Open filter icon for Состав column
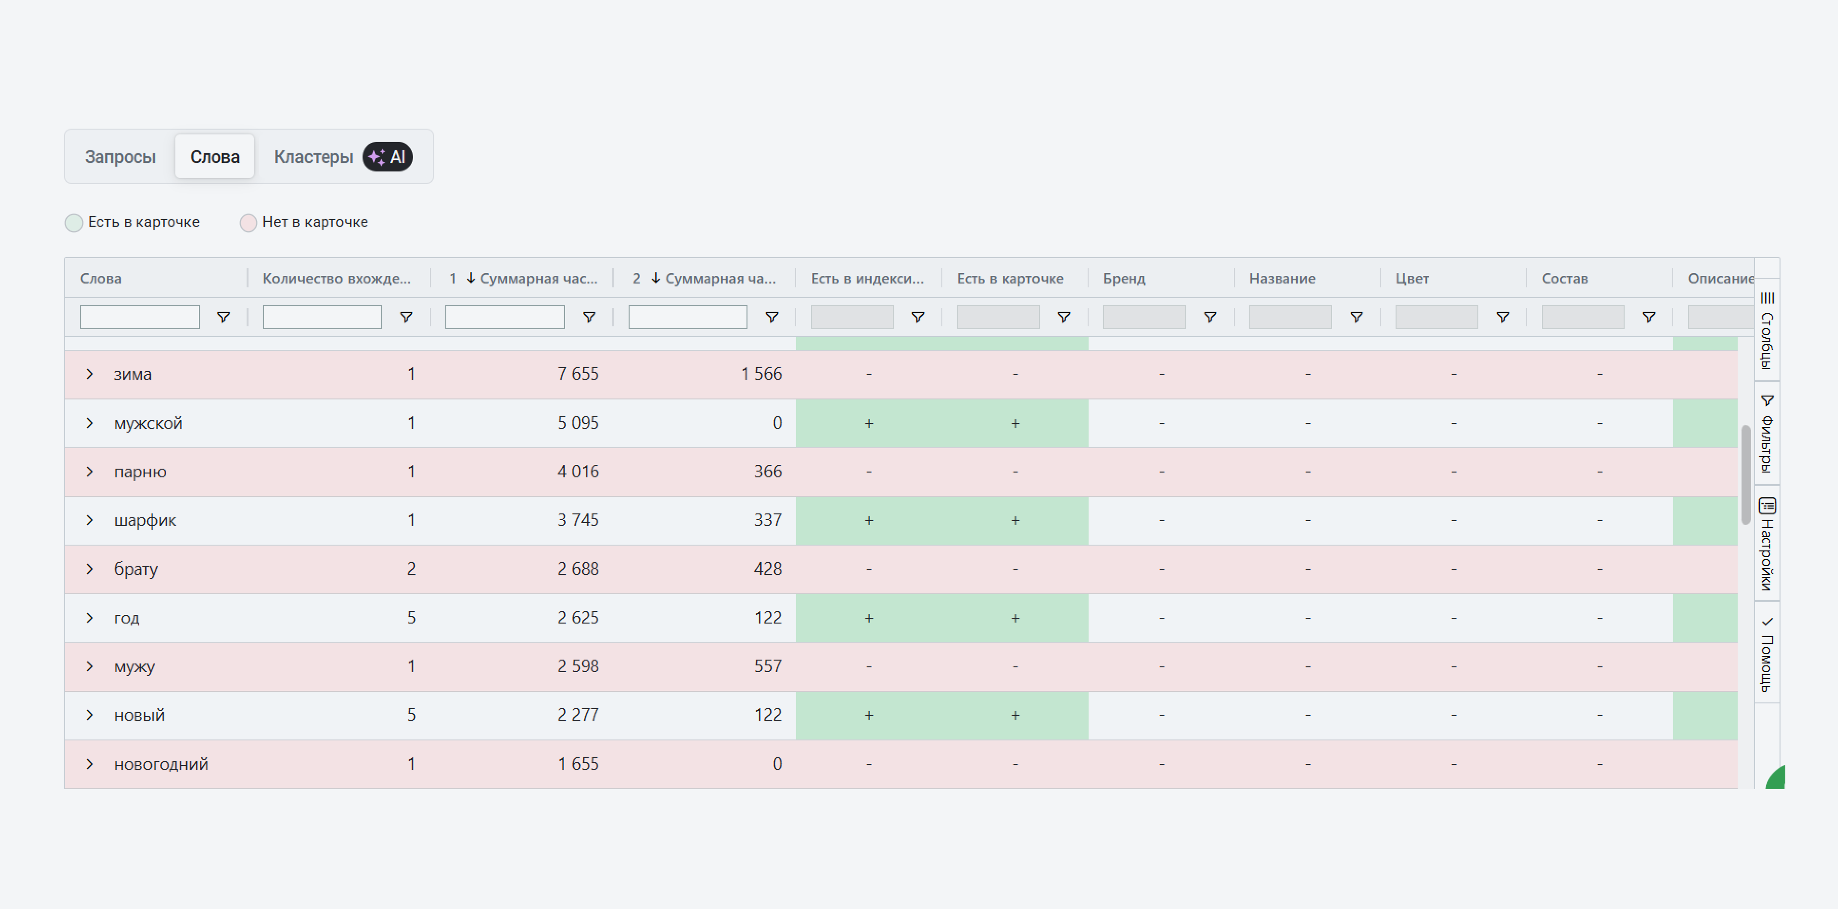Screen dimensions: 1838x909 click(1649, 317)
